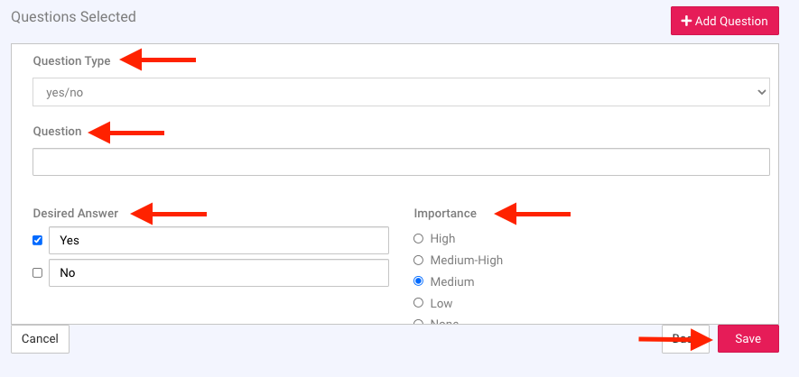Click the Question Type label
This screenshot has height=377, width=799.
[x=71, y=61]
